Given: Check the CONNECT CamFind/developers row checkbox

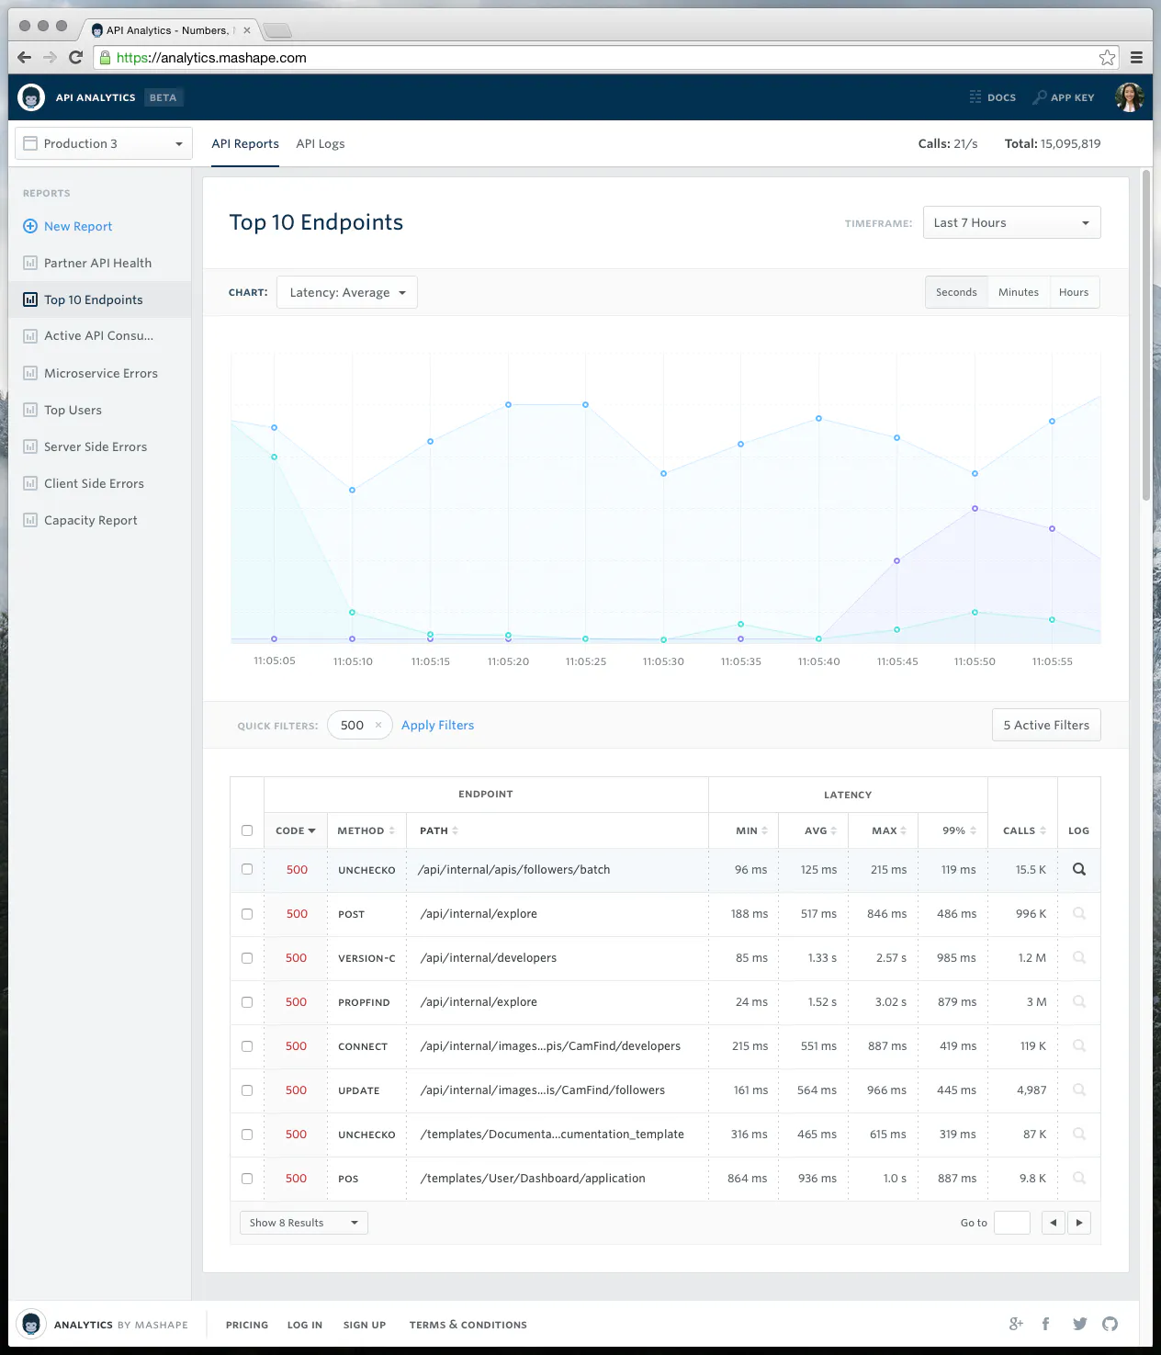Looking at the screenshot, I should click(247, 1046).
